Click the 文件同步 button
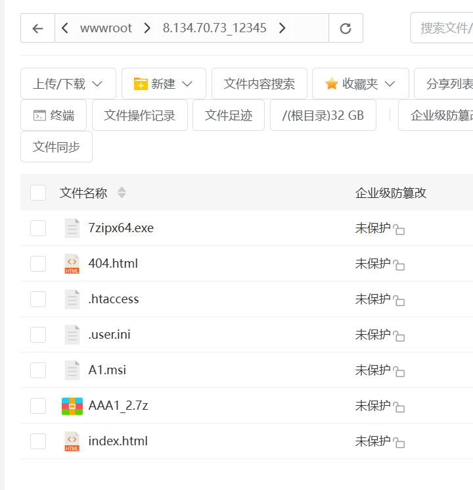 point(56,147)
